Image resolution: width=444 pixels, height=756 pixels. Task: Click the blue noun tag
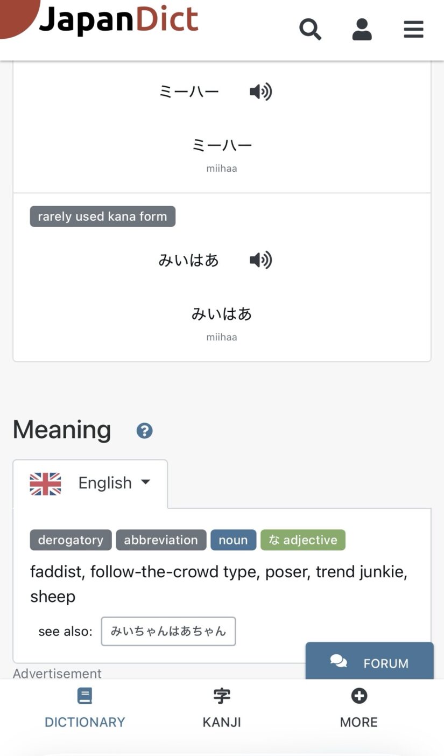point(233,540)
